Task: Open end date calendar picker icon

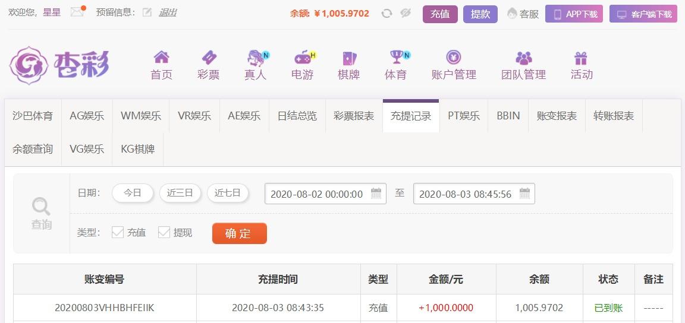Action: [x=524, y=194]
